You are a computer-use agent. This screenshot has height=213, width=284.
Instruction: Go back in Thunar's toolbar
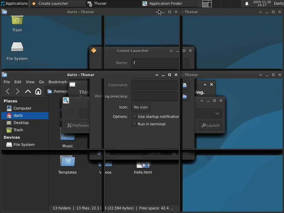pos(7,91)
